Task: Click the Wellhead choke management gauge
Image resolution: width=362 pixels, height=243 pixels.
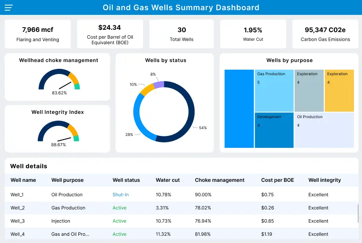Action: pos(59,80)
